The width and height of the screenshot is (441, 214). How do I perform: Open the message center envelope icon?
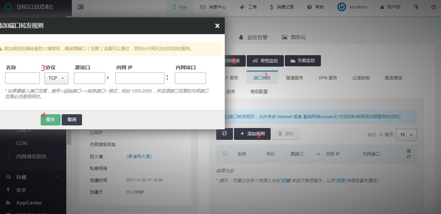click(x=203, y=7)
